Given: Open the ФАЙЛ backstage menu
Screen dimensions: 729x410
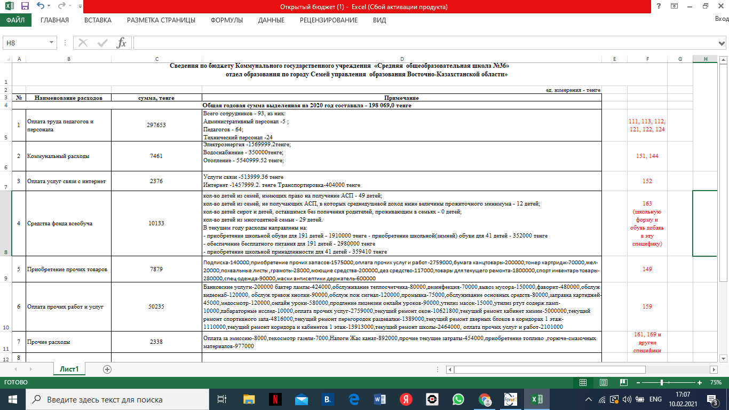Looking at the screenshot, I should (x=15, y=20).
